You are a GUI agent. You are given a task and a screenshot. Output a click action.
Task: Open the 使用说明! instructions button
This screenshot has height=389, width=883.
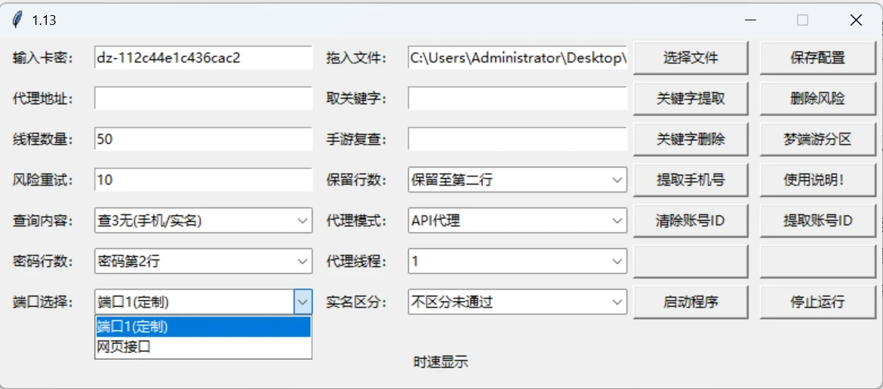pos(817,180)
